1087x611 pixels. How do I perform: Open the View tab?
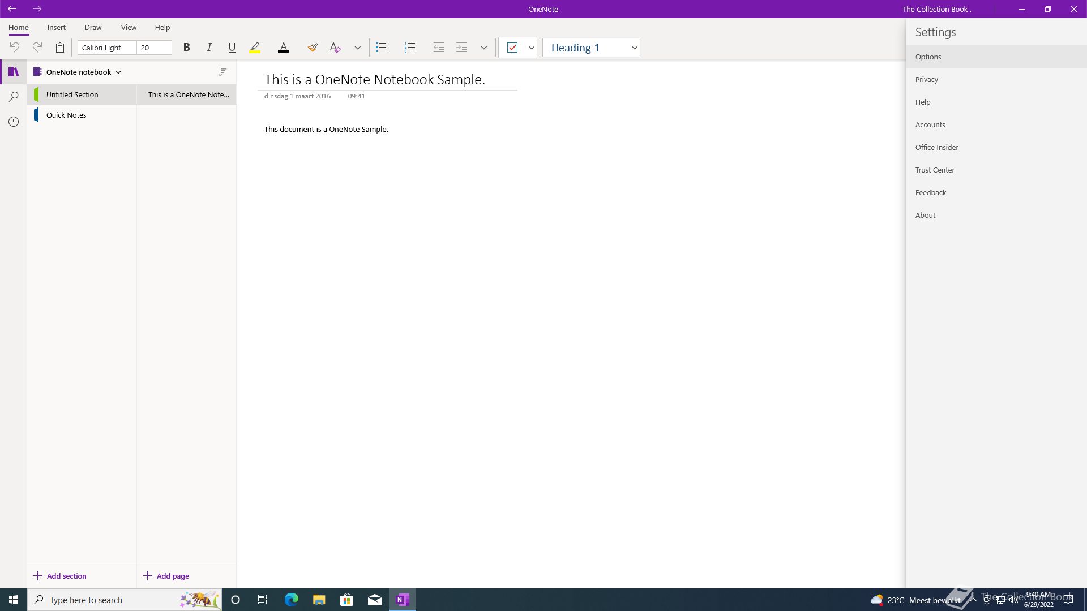tap(129, 27)
